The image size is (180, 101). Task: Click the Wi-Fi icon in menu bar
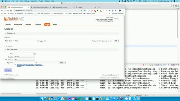click(134, 1)
